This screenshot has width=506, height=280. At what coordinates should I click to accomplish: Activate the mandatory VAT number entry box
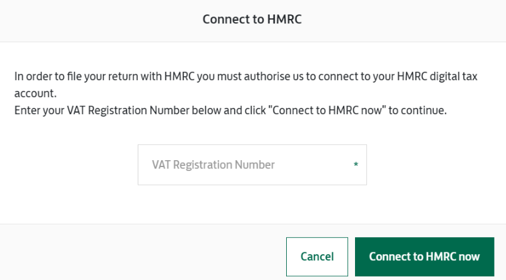[x=252, y=165]
